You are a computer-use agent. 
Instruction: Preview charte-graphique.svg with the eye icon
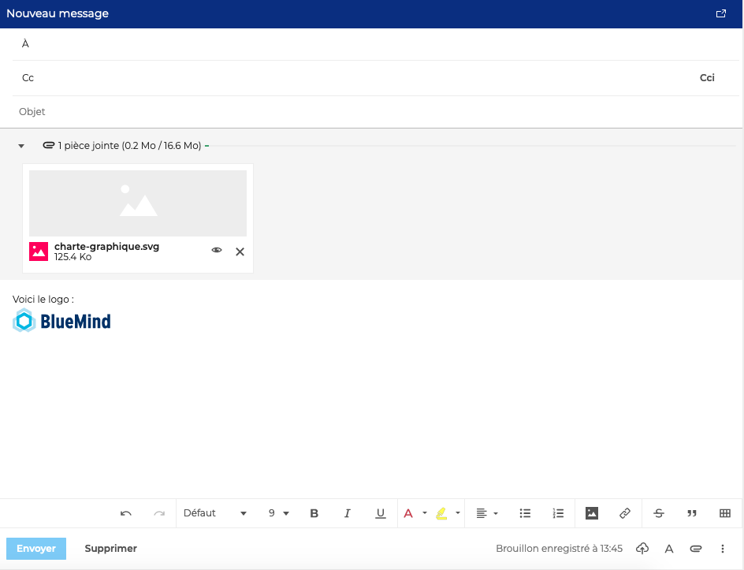click(217, 250)
